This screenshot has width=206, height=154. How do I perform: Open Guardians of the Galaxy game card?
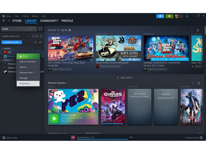pos(113,107)
